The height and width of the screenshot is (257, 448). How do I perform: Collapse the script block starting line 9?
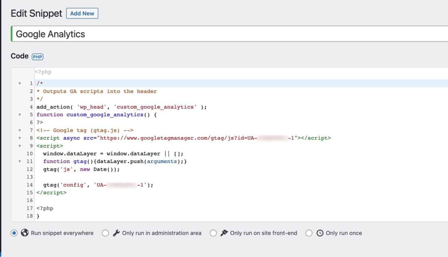tap(20, 146)
